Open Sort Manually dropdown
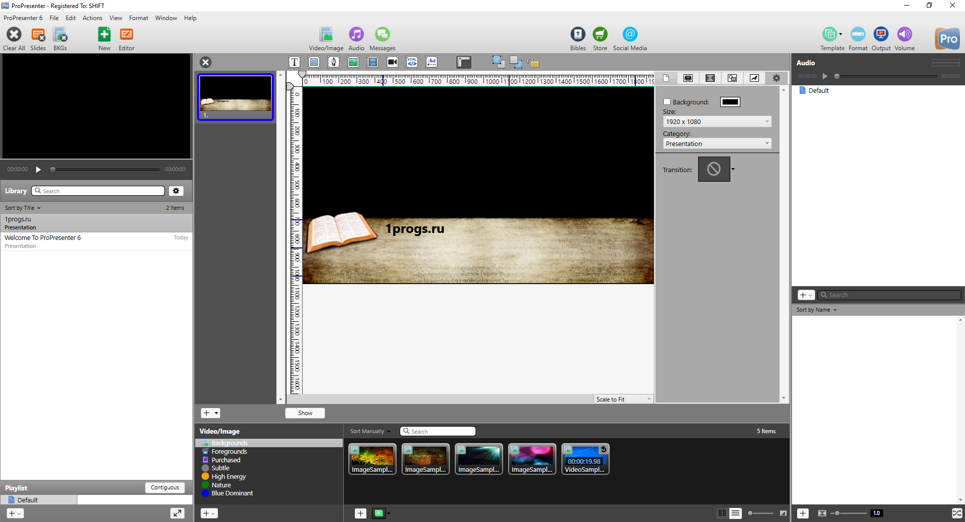The width and height of the screenshot is (965, 522). 370,431
